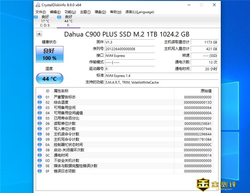Click status circle for attribute 01 严重警告标志
The image size is (250, 193).
coord(39,97)
